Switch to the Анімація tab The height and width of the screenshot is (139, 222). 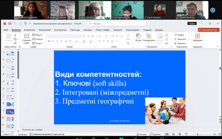[88, 30]
